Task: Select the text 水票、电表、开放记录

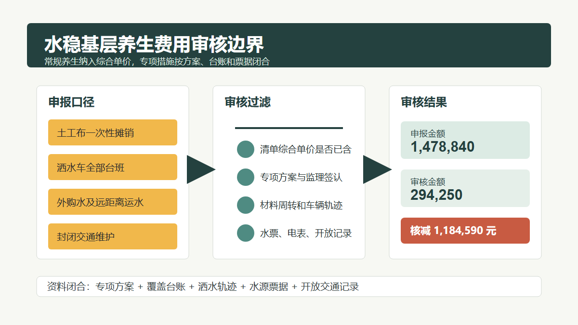Action: pos(306,233)
